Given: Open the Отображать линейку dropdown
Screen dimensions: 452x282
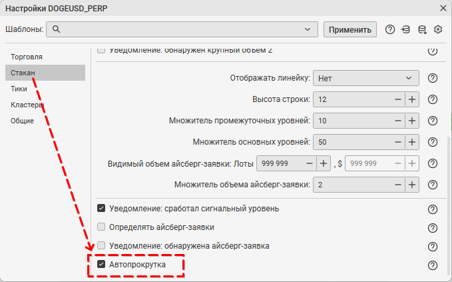Looking at the screenshot, I should point(365,78).
